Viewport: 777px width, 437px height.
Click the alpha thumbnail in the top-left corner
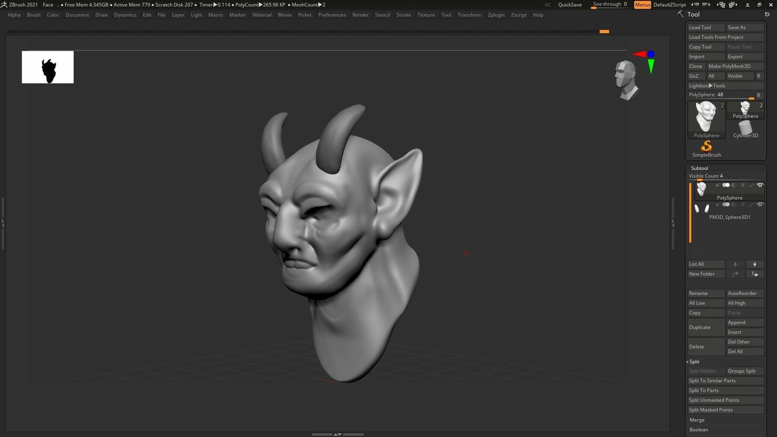47,67
